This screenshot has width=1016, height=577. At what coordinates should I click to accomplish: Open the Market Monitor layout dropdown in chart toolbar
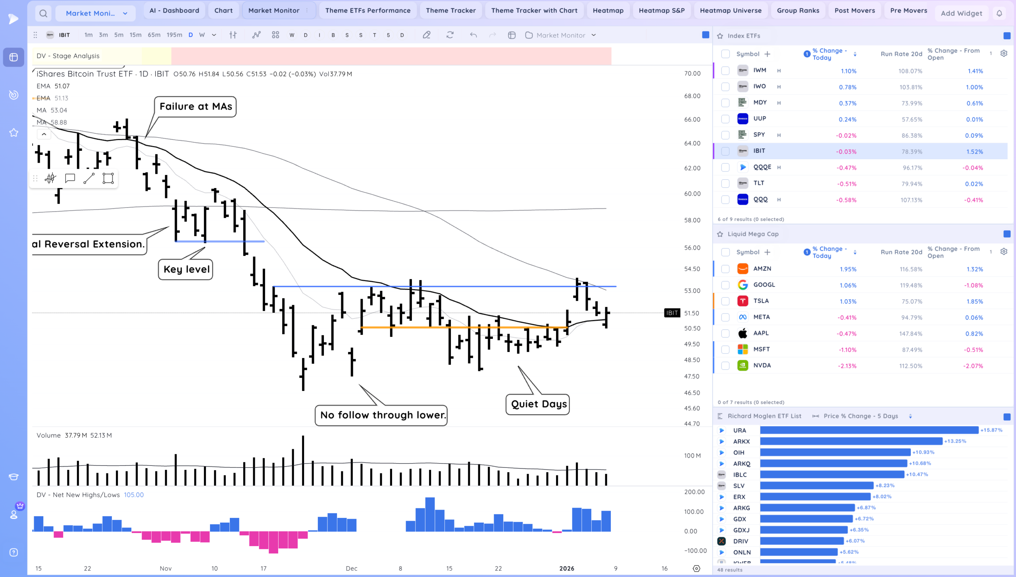coord(560,35)
